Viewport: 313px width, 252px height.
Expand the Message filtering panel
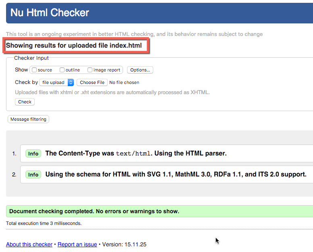(x=28, y=119)
